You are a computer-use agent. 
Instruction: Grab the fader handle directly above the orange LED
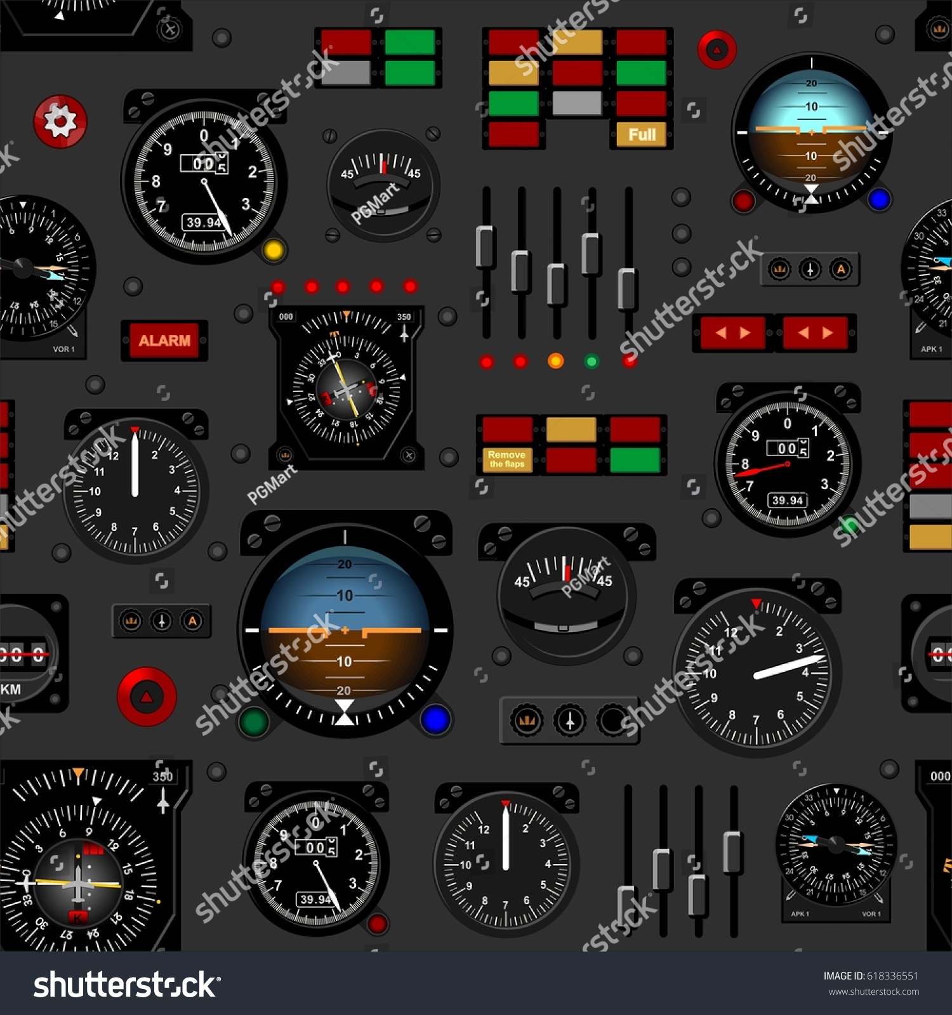(557, 285)
